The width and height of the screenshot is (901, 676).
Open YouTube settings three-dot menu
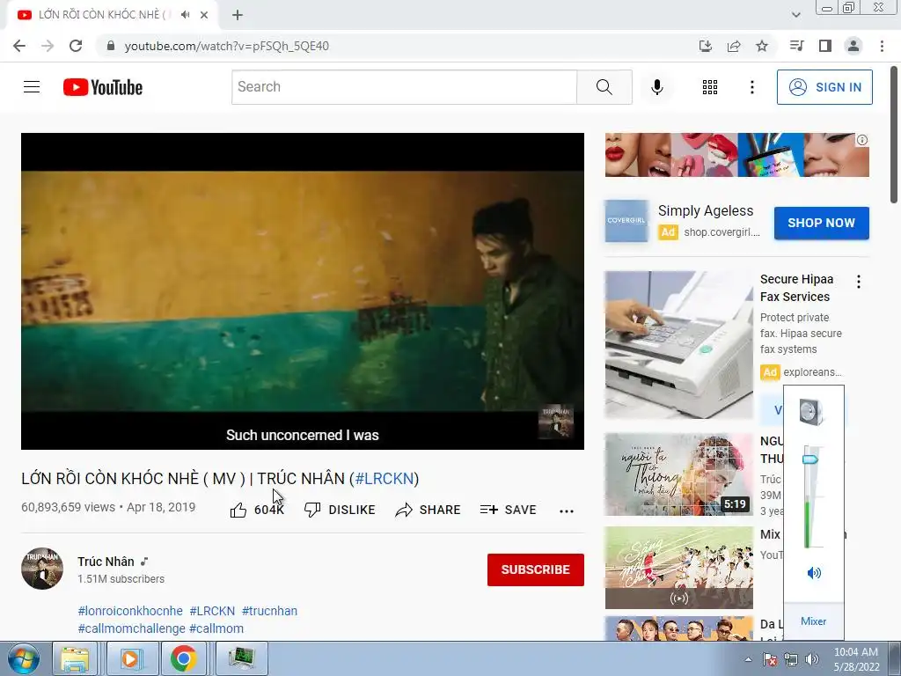pos(751,87)
